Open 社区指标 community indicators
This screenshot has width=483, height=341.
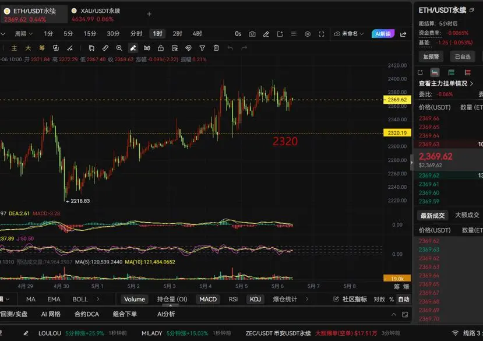click(350, 299)
